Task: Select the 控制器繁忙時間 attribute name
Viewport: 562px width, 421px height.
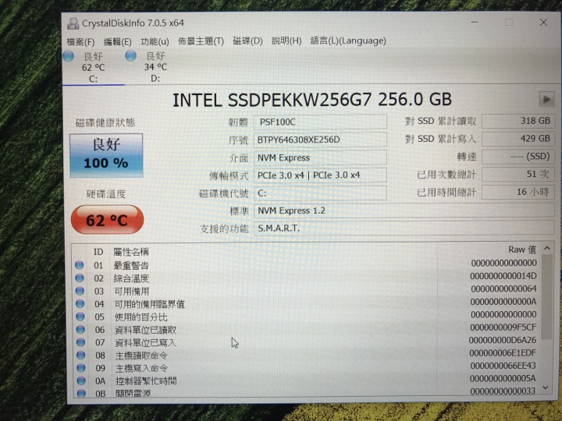Action: (146, 380)
